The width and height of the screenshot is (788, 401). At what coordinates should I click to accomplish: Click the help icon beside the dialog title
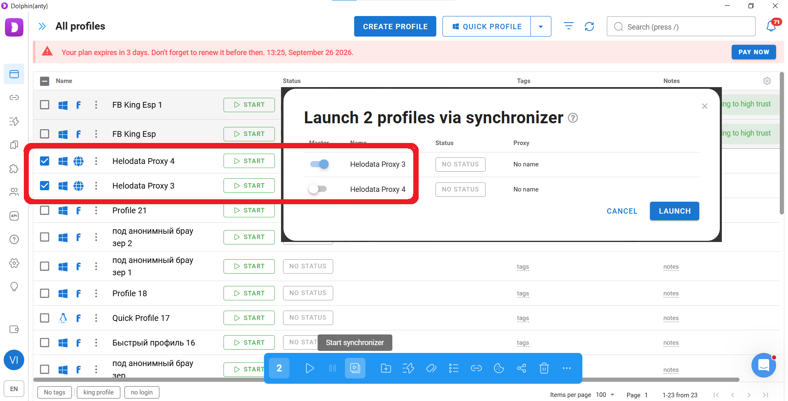[x=573, y=118]
